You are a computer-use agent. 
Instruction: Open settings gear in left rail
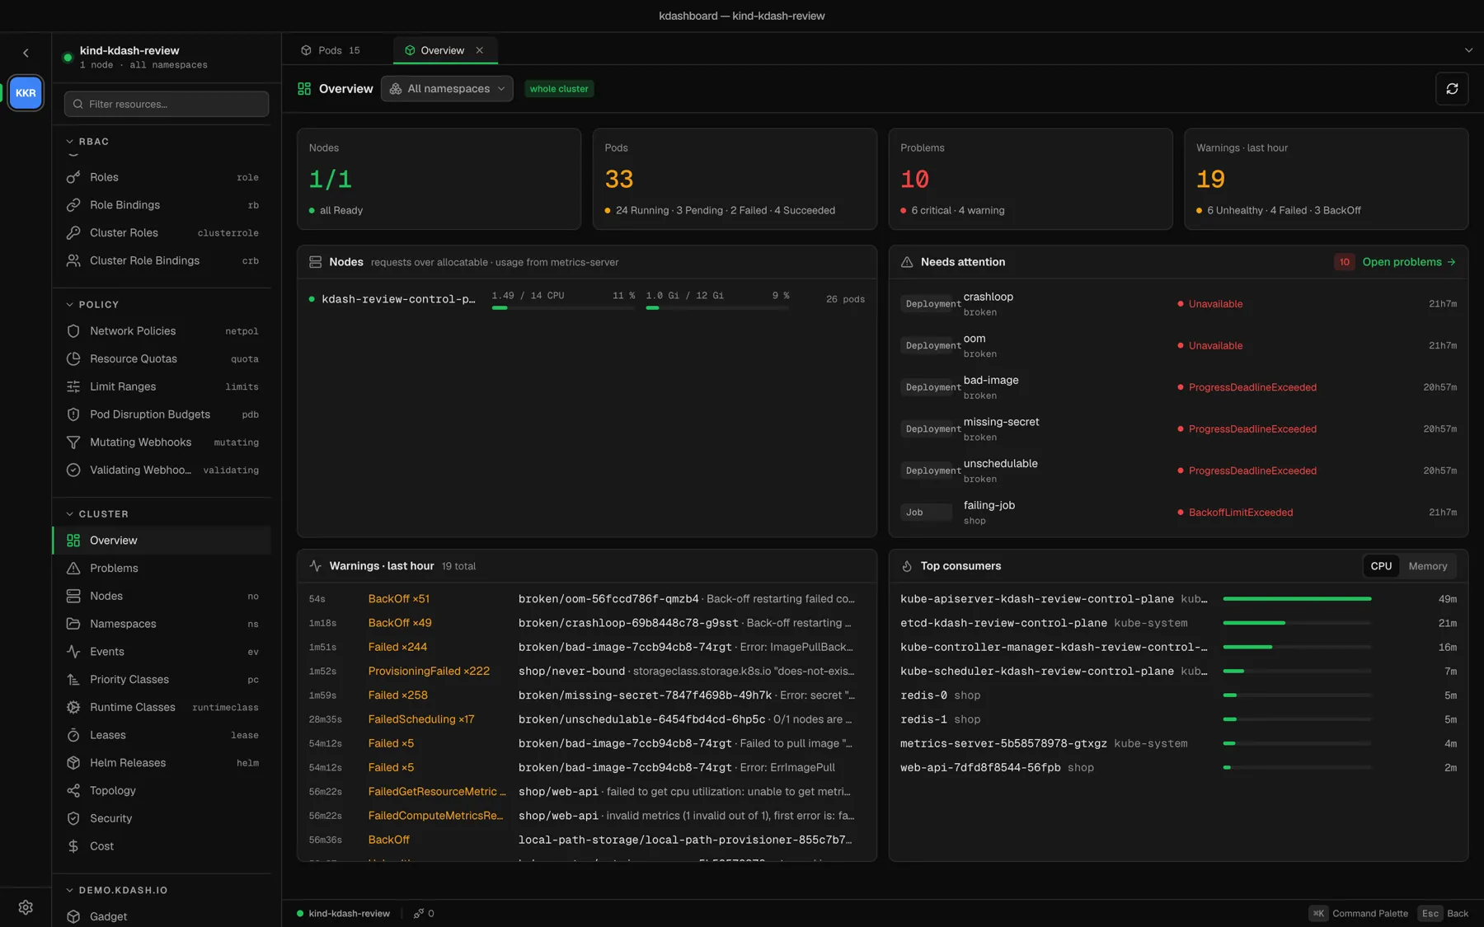26,906
